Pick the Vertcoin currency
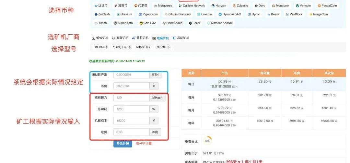350x163 pixels. 303,6
